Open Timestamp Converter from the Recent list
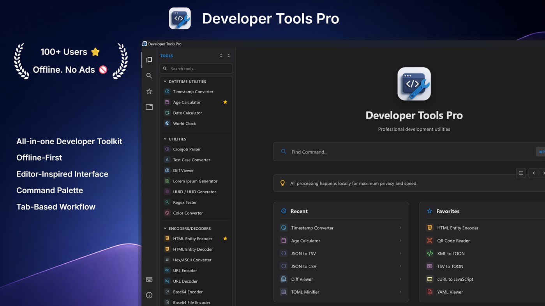Viewport: 545px width, 306px height. [341, 228]
